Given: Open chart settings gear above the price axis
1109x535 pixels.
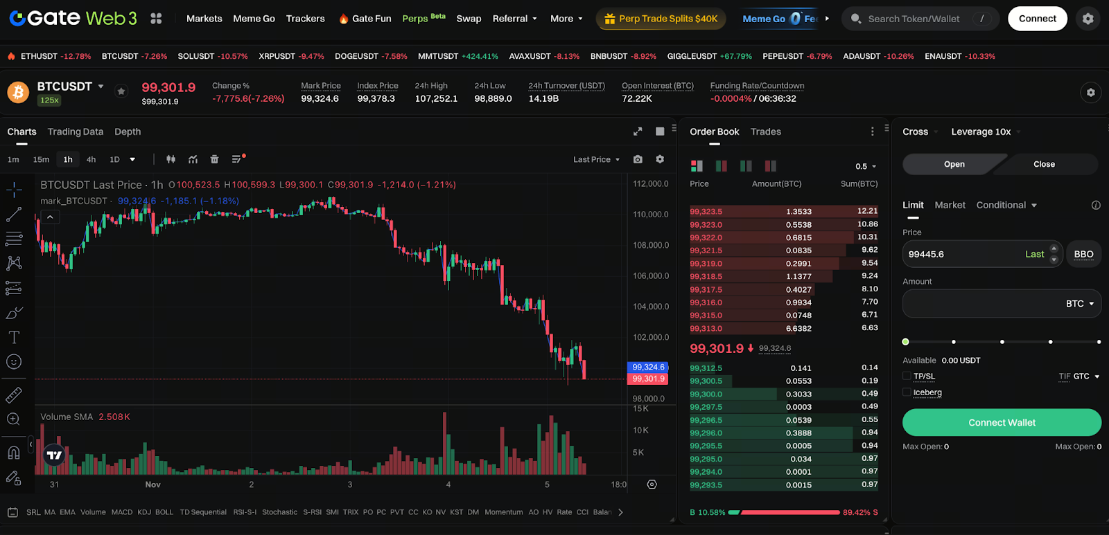Looking at the screenshot, I should tap(660, 159).
